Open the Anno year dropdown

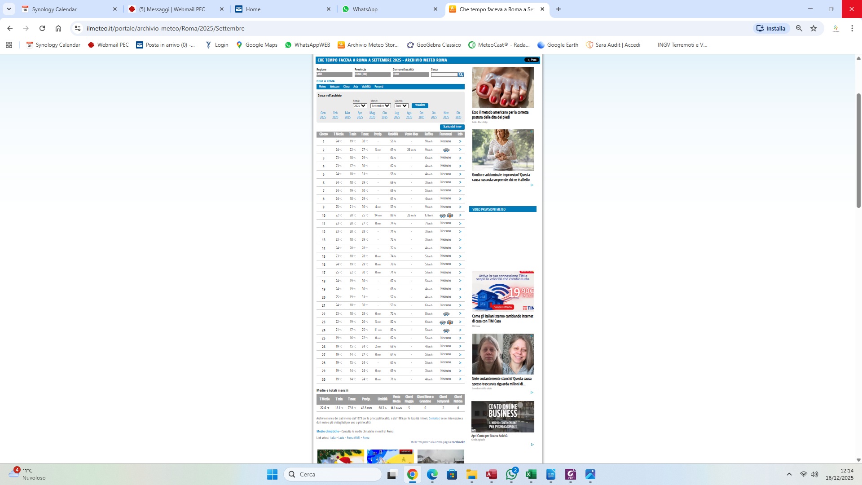point(360,106)
